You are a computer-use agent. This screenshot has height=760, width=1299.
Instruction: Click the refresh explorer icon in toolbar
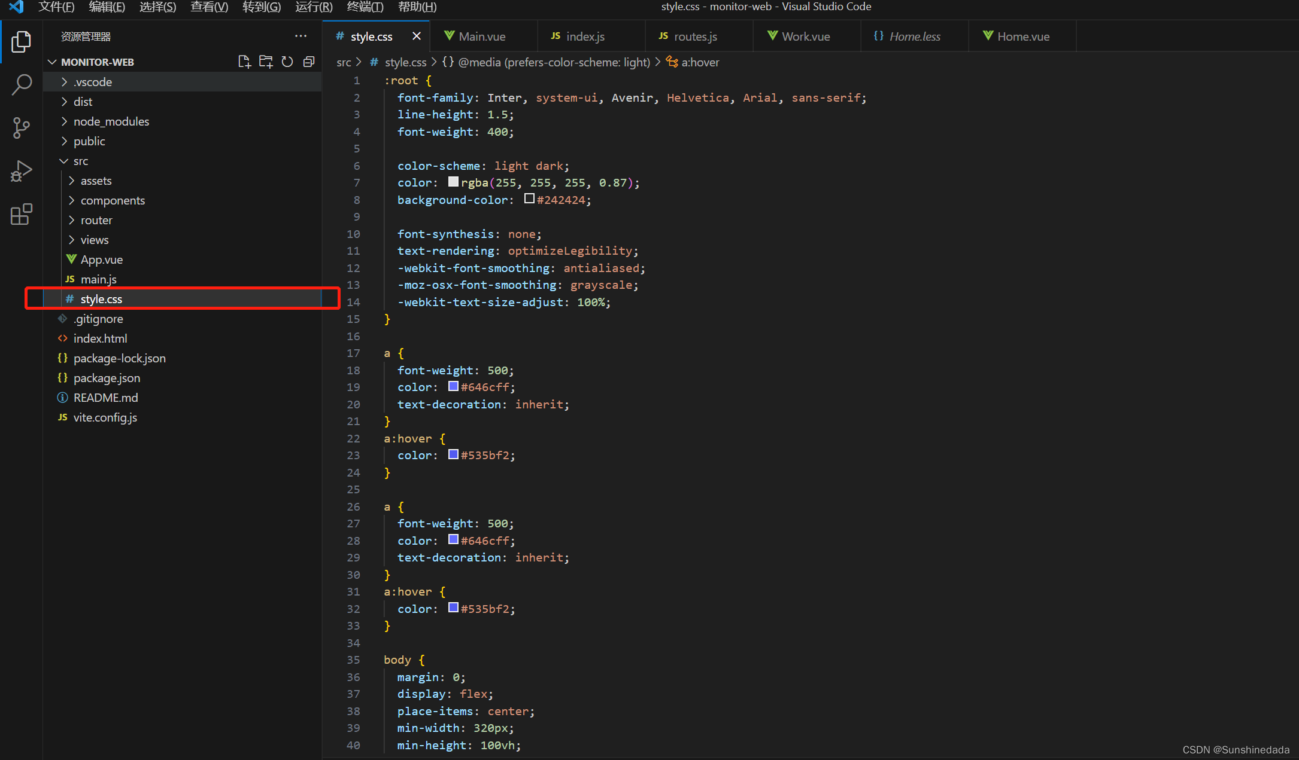pyautogui.click(x=287, y=60)
